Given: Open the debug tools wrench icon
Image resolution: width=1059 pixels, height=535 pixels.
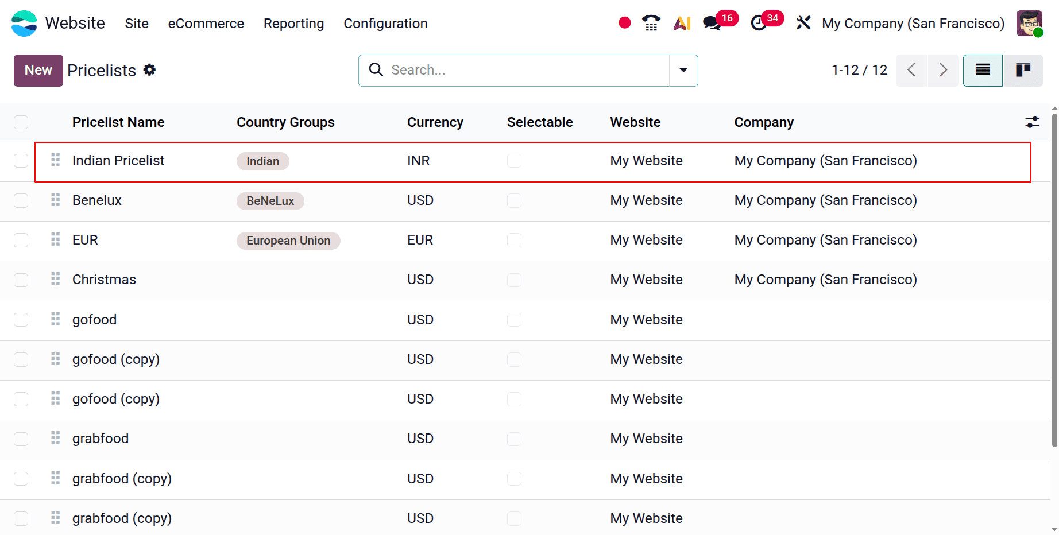Looking at the screenshot, I should [x=803, y=23].
